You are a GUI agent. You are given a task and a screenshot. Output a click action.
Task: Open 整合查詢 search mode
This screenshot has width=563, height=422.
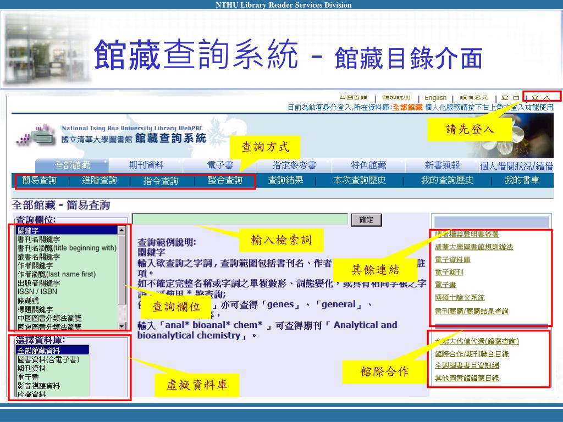tap(225, 180)
